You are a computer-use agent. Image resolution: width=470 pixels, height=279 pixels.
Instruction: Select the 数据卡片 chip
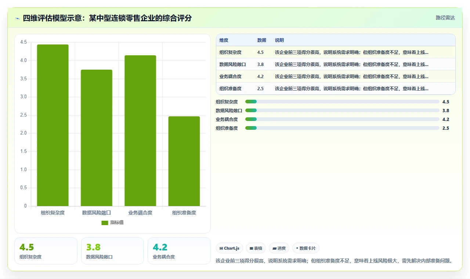306,248
